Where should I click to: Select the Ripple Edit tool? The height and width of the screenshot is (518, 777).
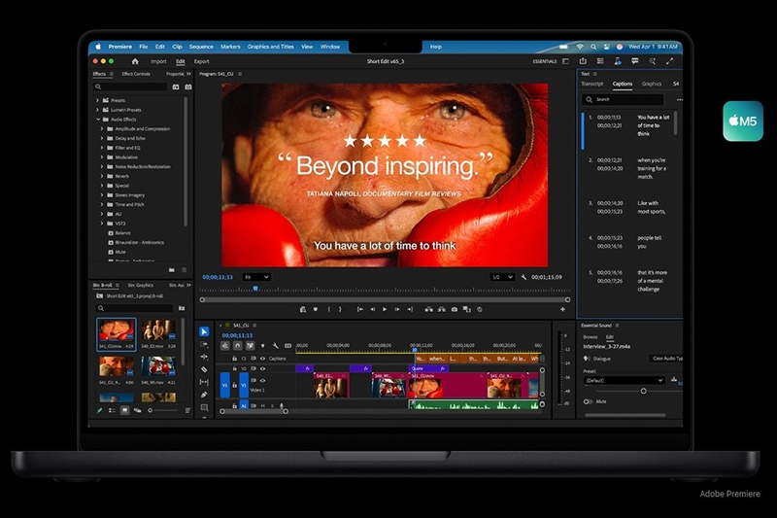point(204,357)
